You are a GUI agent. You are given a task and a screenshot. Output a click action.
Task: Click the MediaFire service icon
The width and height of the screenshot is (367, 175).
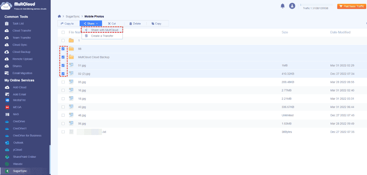7,100
